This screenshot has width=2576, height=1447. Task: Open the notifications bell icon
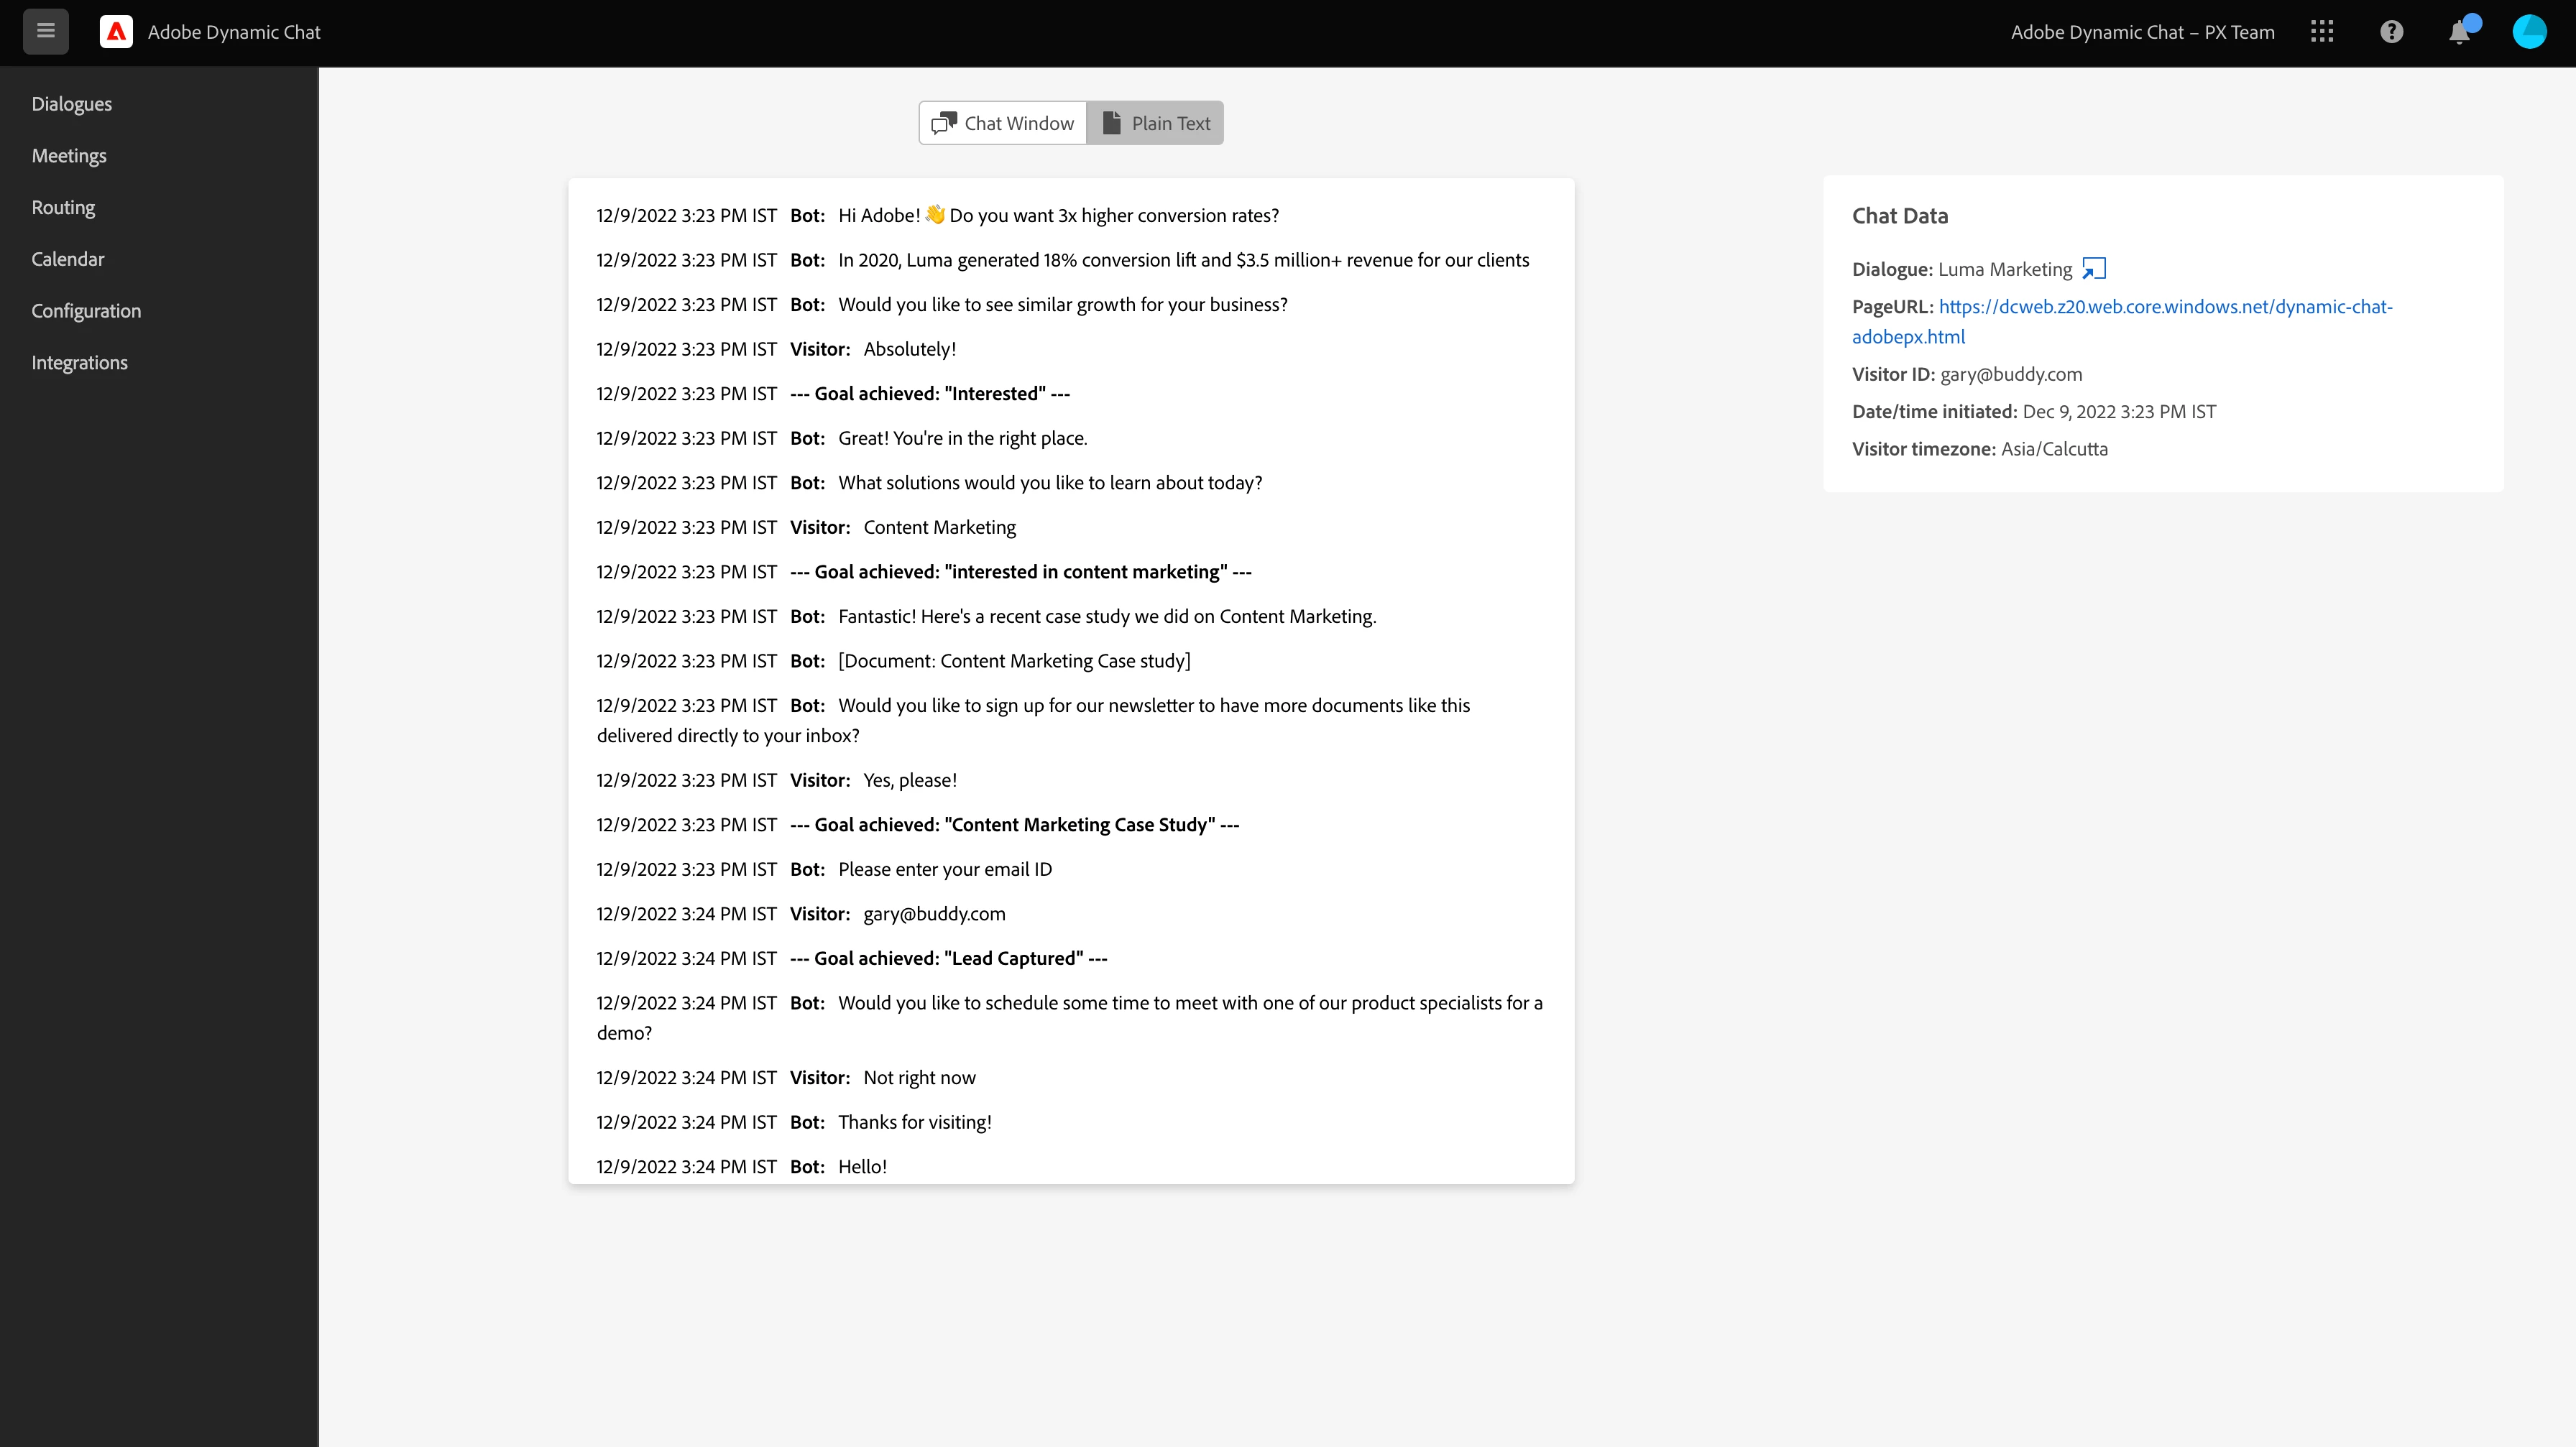2459,32
